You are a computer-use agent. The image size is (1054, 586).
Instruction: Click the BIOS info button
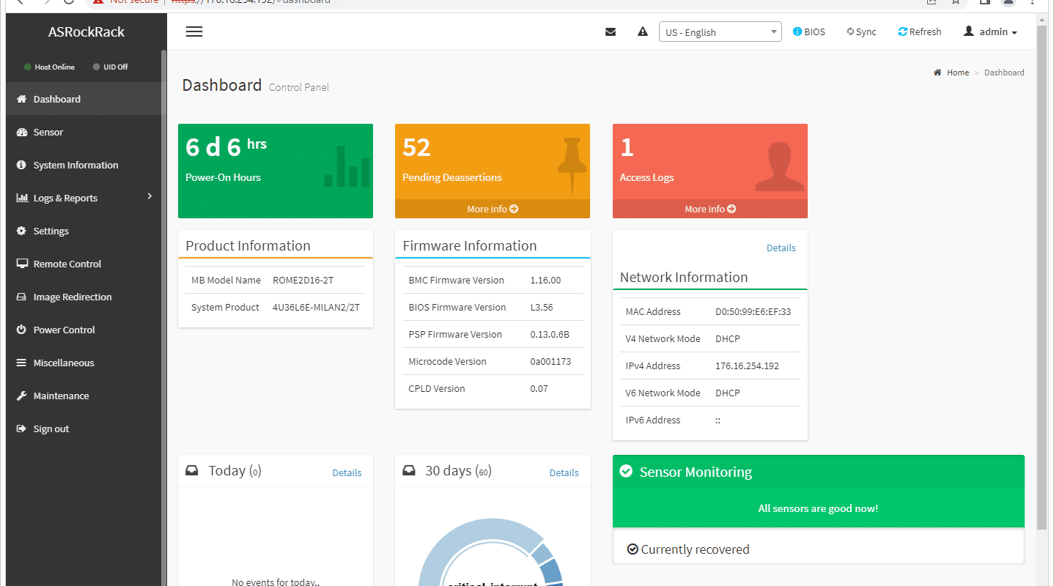[809, 31]
